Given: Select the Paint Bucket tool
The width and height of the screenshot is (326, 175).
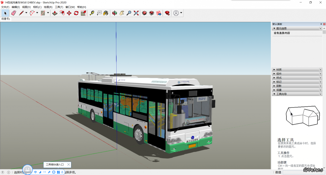Looking at the screenshot, I should click(x=106, y=13).
